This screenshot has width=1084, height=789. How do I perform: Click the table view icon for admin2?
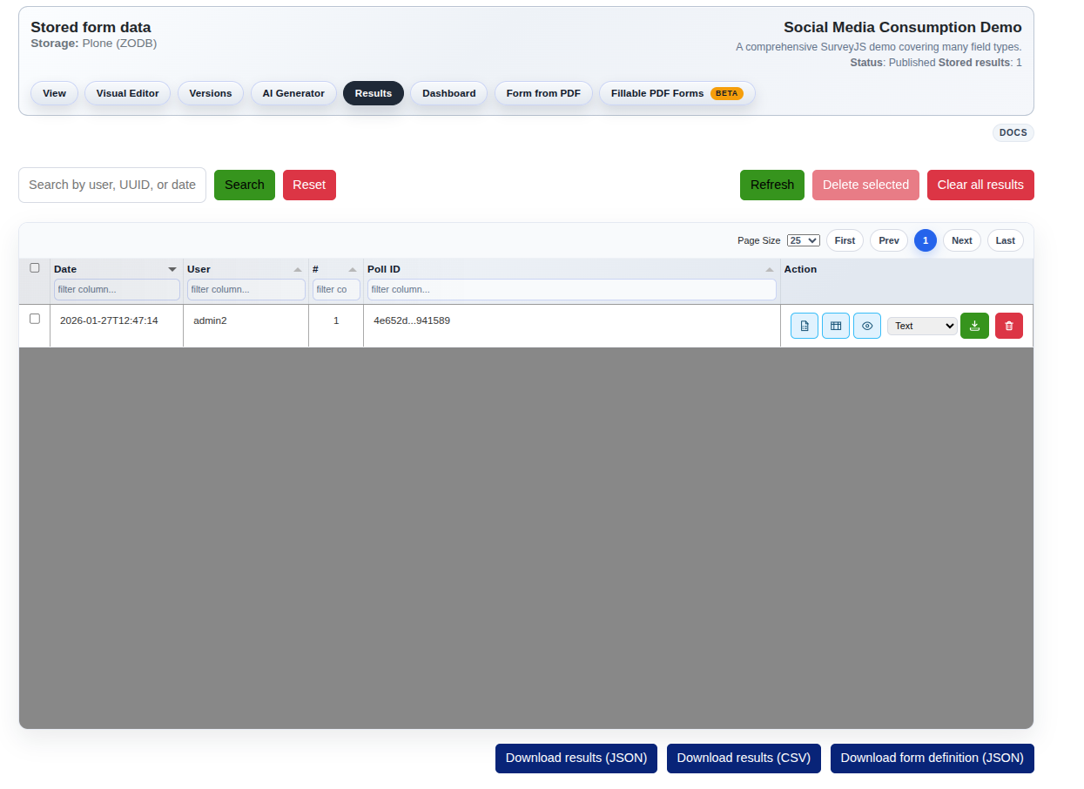835,326
